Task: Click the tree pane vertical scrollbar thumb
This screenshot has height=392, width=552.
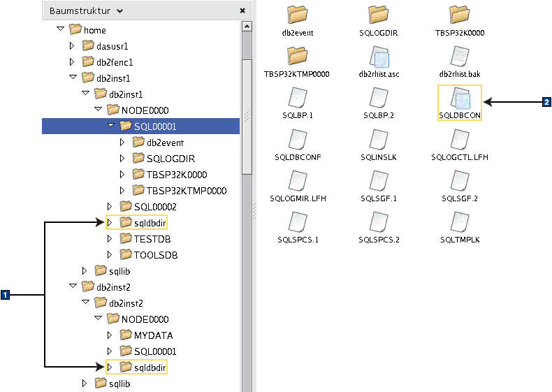Action: [x=247, y=117]
